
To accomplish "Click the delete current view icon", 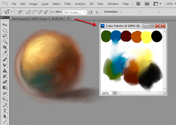I will coord(97,12).
